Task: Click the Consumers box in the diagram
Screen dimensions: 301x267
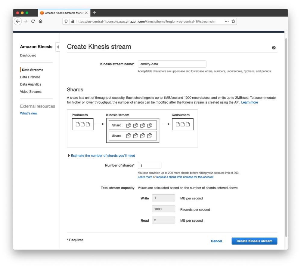Action: (183, 124)
